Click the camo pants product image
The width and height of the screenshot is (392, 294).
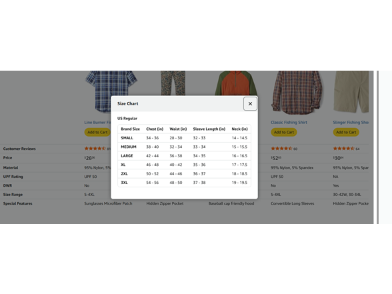pos(173,83)
